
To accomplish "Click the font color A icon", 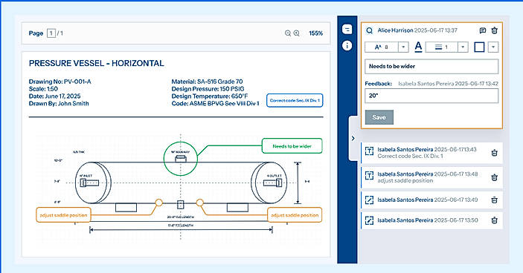I will coord(418,47).
